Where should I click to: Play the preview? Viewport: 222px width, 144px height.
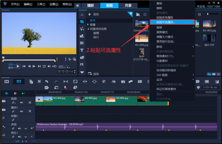[x=18, y=66]
